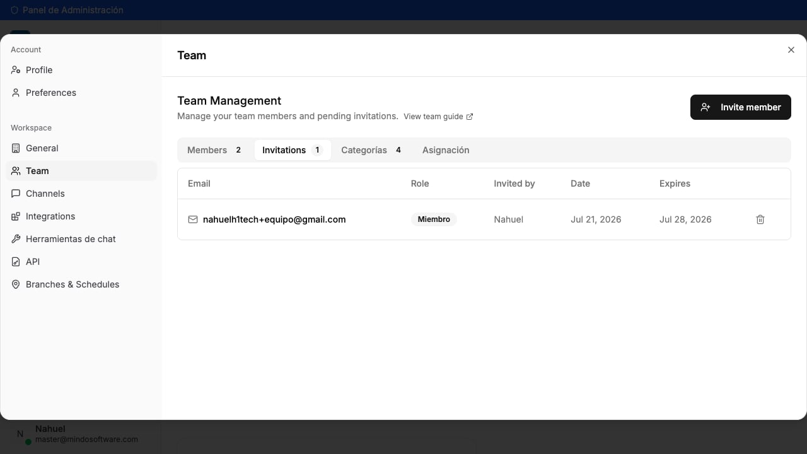807x454 pixels.
Task: Select Team in the sidebar
Action: (x=81, y=171)
